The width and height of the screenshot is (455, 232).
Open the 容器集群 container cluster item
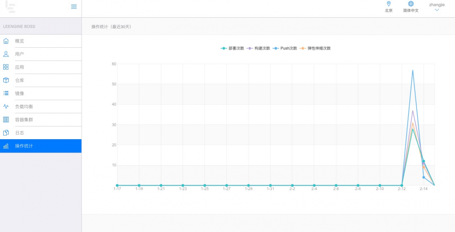coord(41,120)
